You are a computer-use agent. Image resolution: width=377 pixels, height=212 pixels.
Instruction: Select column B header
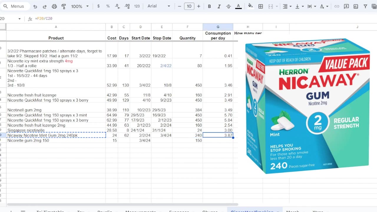(112, 27)
